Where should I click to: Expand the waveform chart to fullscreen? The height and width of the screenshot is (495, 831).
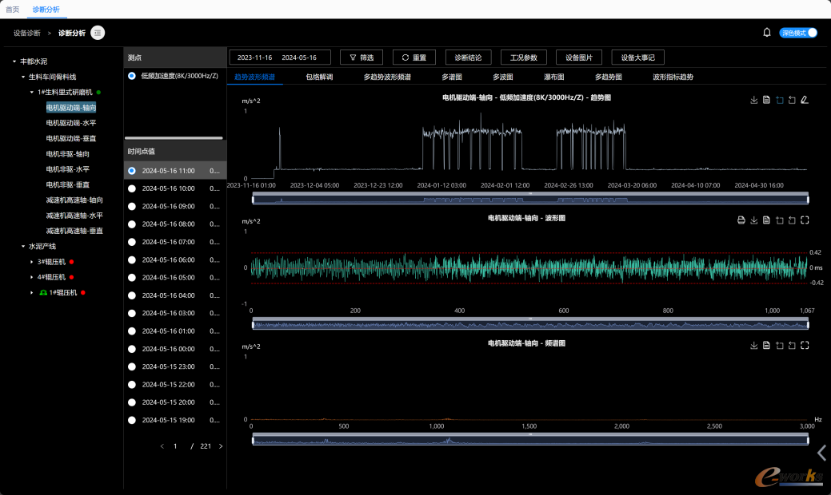805,220
